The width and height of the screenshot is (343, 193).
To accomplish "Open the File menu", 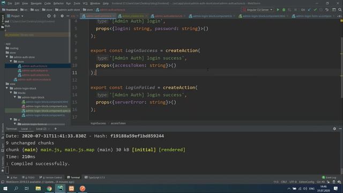I will [10, 4].
